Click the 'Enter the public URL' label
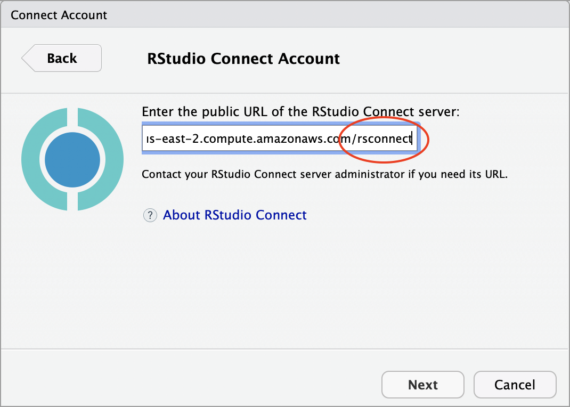The height and width of the screenshot is (407, 570). tap(300, 111)
